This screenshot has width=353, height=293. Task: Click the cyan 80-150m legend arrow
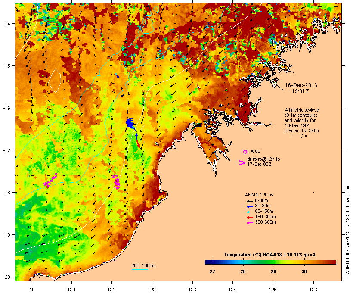tap(250, 212)
